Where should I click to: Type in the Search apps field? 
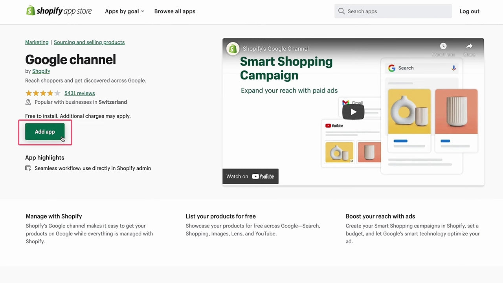coord(397,11)
